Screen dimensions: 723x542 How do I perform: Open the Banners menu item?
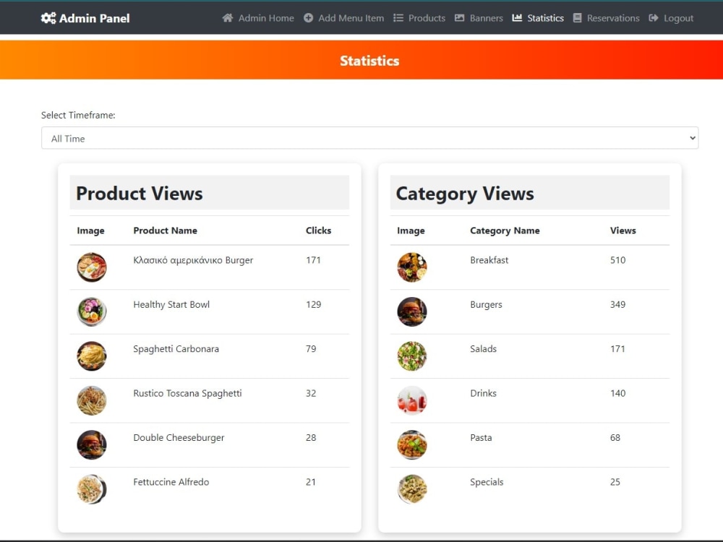(x=486, y=18)
